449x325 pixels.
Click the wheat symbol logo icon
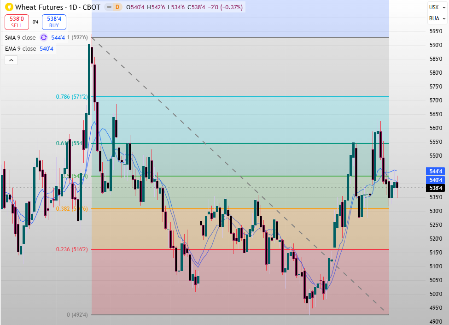(x=8, y=7)
